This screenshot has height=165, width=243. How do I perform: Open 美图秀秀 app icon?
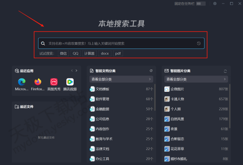pos(54,82)
